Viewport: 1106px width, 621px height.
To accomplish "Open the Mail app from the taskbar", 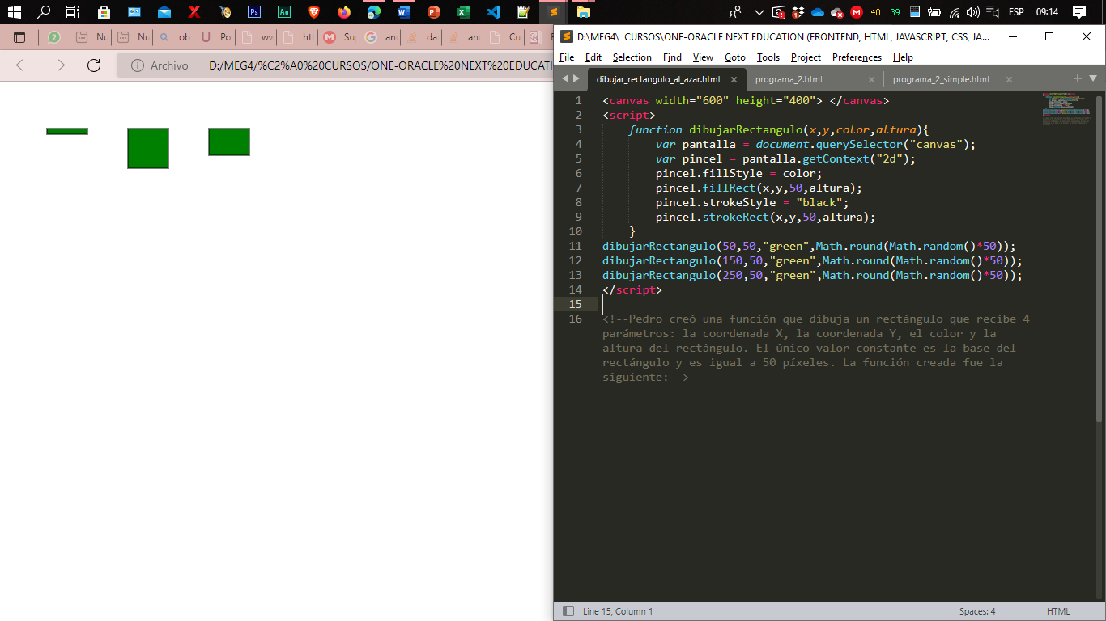I will [164, 12].
